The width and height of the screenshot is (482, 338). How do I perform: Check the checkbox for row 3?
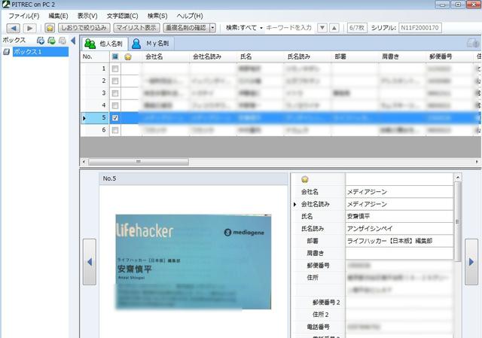click(115, 93)
